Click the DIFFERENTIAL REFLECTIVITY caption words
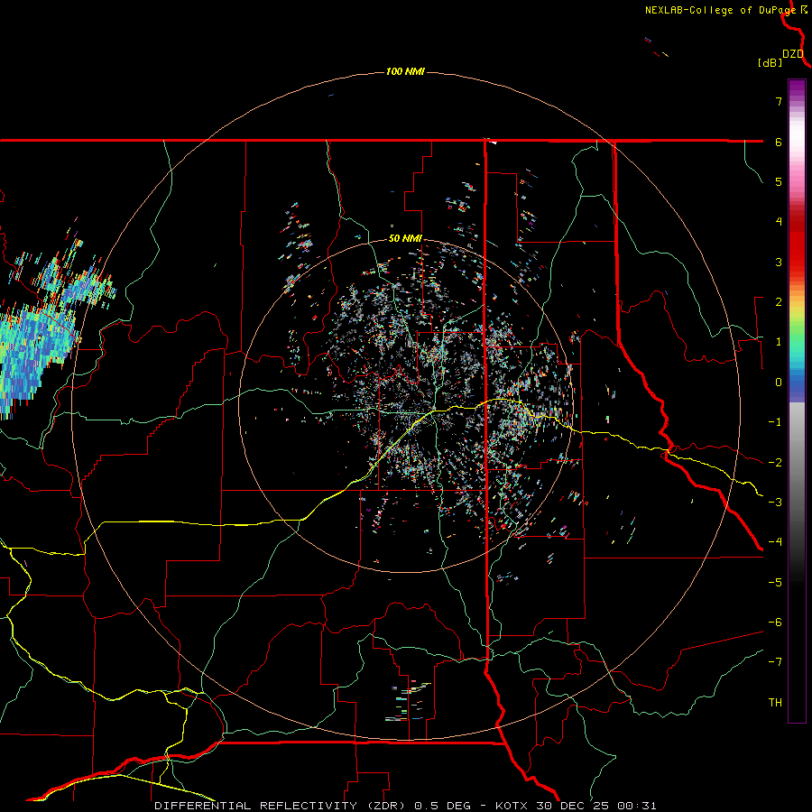The height and width of the screenshot is (812, 812). [256, 806]
